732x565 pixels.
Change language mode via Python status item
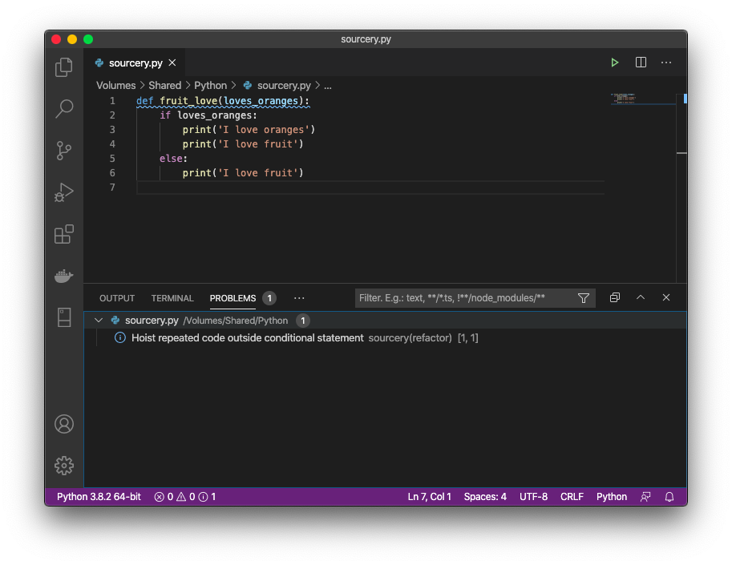[612, 497]
